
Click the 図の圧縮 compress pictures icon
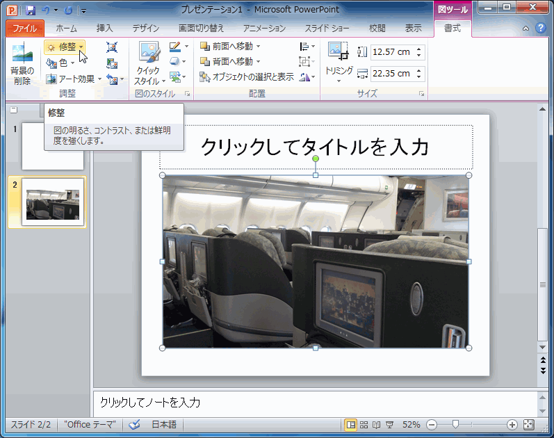pyautogui.click(x=112, y=47)
